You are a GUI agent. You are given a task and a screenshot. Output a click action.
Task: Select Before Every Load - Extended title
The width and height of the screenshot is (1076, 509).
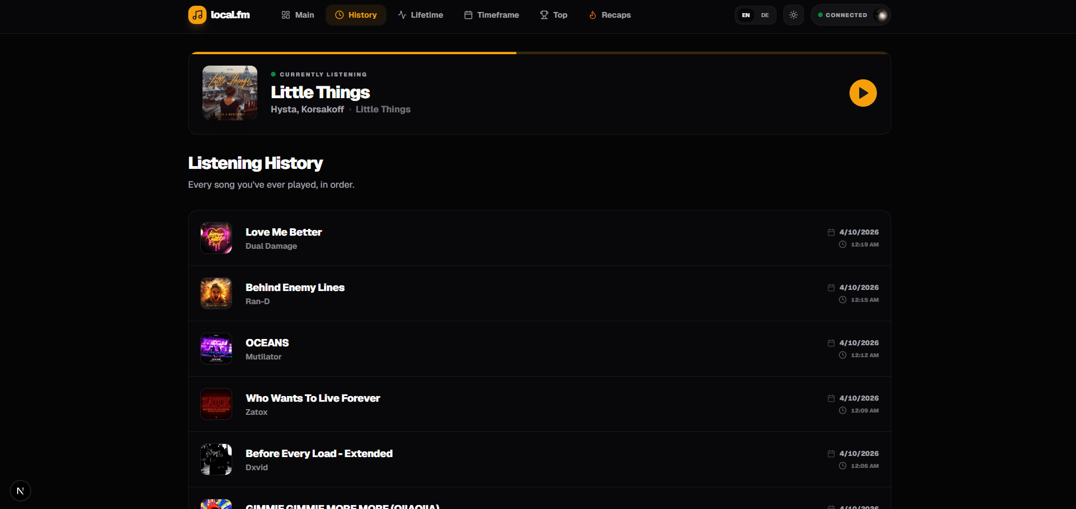pyautogui.click(x=319, y=454)
